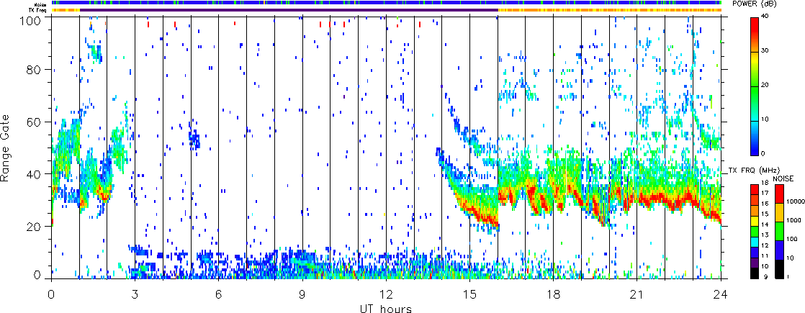Click the "UT hours" x-axis label
This screenshot has width=805, height=313.
pos(385,308)
